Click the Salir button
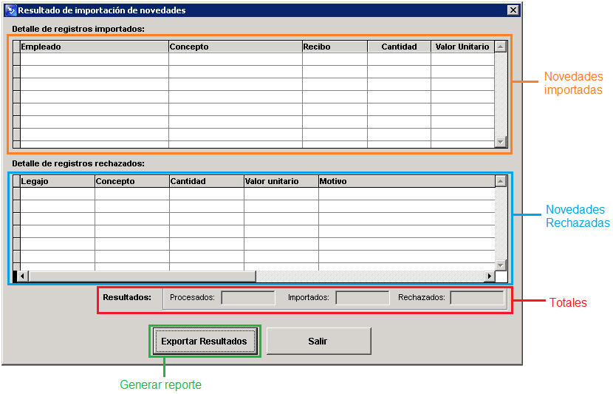 coord(318,342)
